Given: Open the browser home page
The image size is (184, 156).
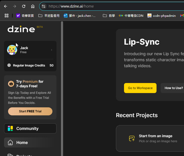Looking at the screenshot, I should click(x=33, y=6).
